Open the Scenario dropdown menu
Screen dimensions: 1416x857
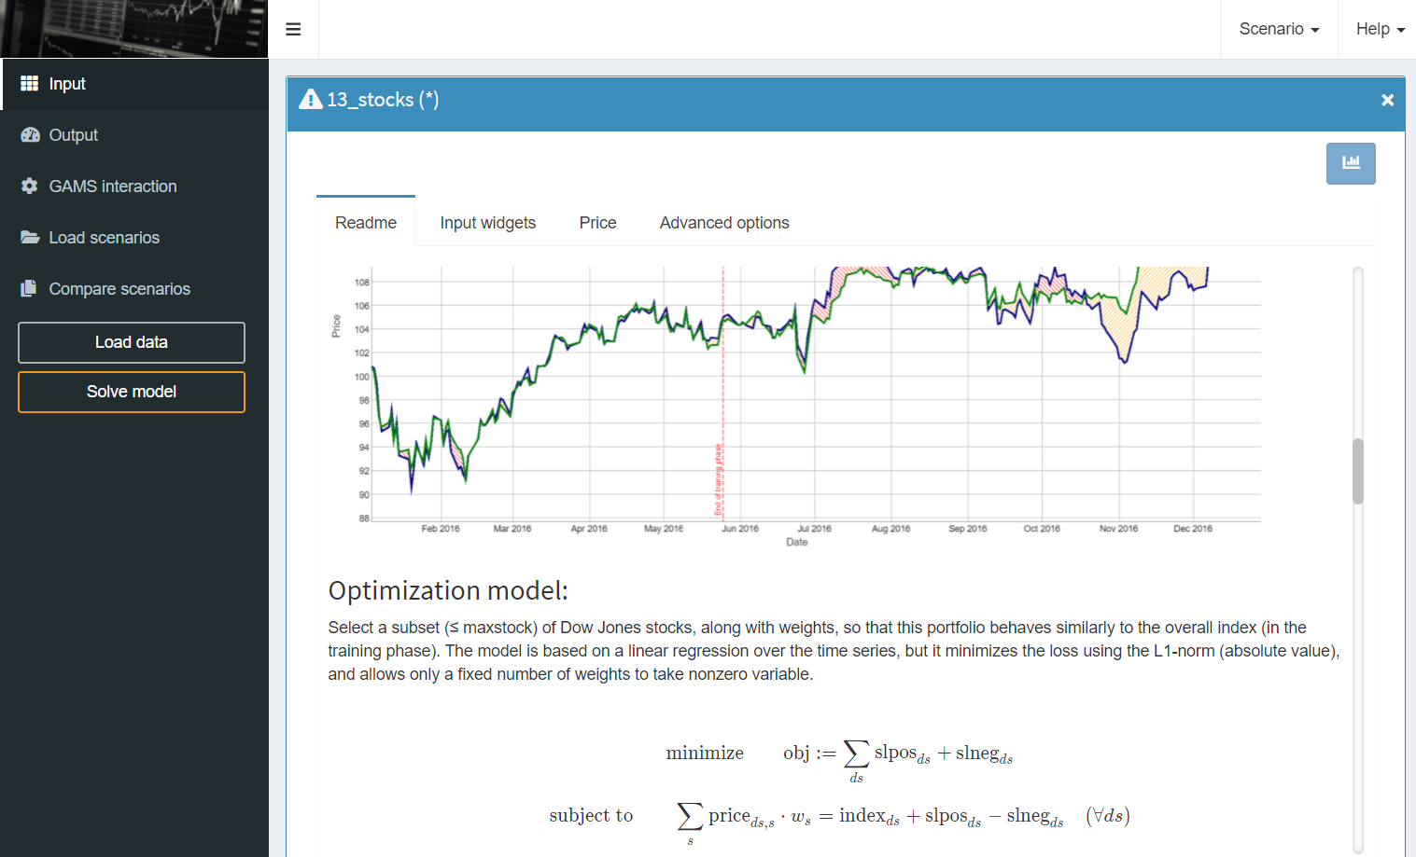click(1279, 30)
